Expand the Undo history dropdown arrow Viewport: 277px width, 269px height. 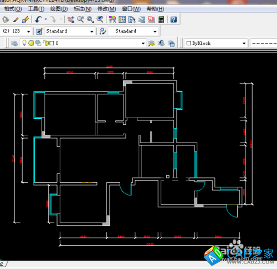point(45,19)
